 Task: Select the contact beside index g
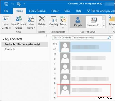tap(85, 68)
